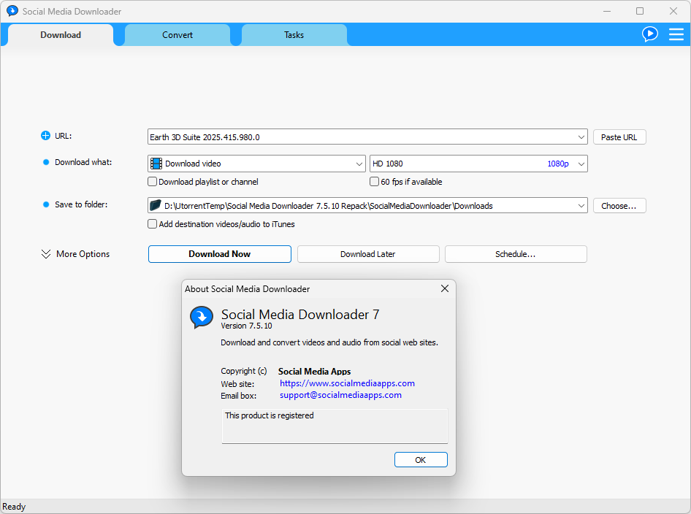Open the hamburger menu icon
691x514 pixels.
pyautogui.click(x=676, y=34)
